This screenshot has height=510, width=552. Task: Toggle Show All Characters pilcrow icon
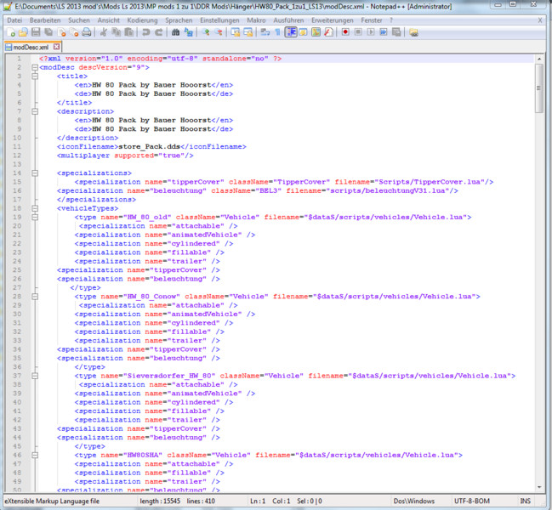point(277,32)
